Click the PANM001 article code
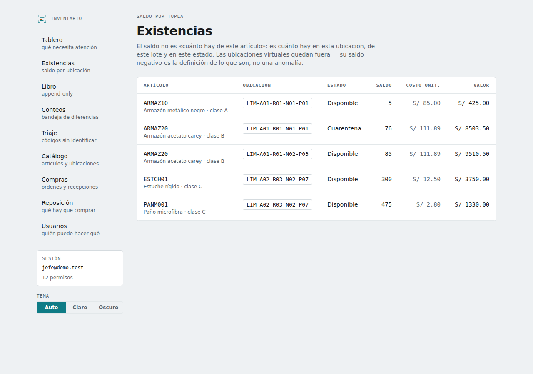The image size is (533, 374). [x=156, y=204]
